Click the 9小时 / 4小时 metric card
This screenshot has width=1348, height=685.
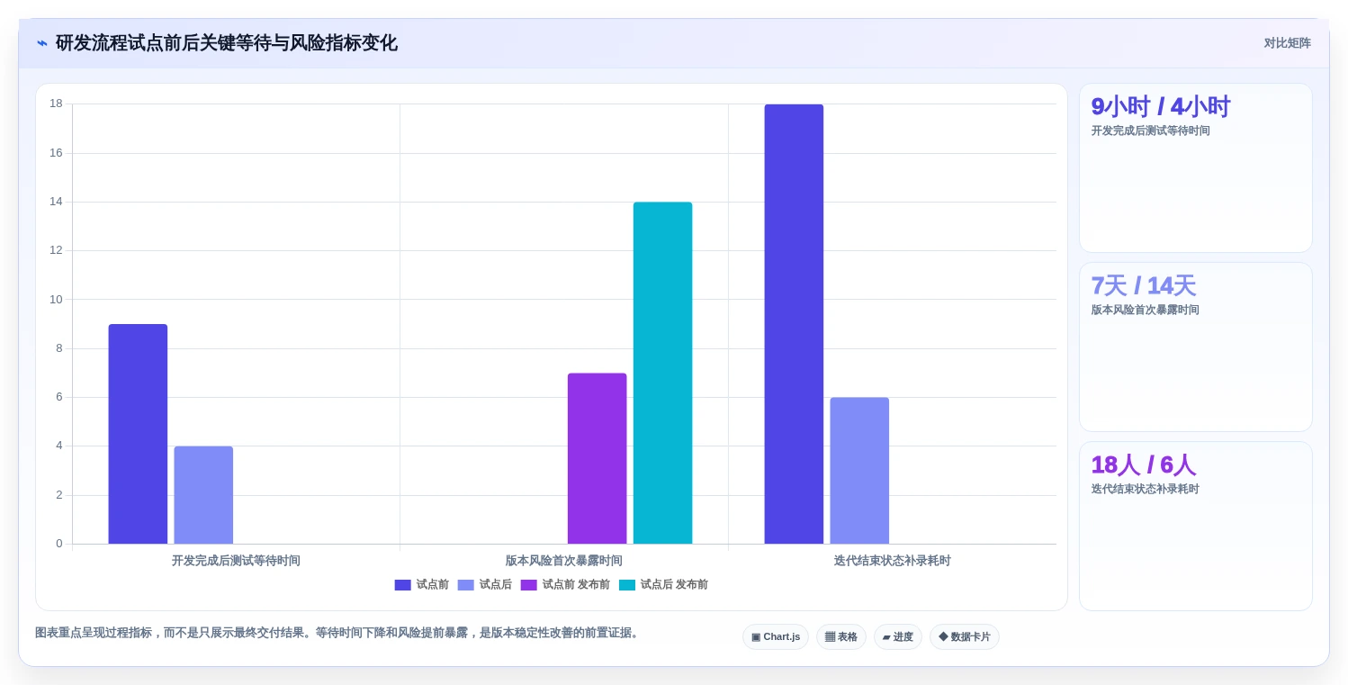(1196, 168)
